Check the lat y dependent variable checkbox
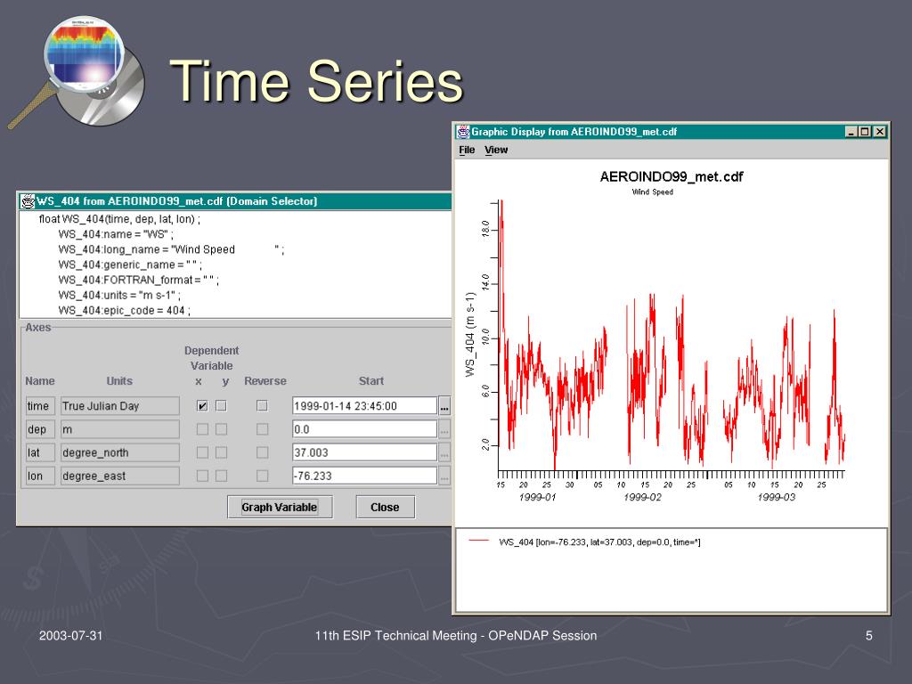Image resolution: width=912 pixels, height=684 pixels. pyautogui.click(x=221, y=452)
